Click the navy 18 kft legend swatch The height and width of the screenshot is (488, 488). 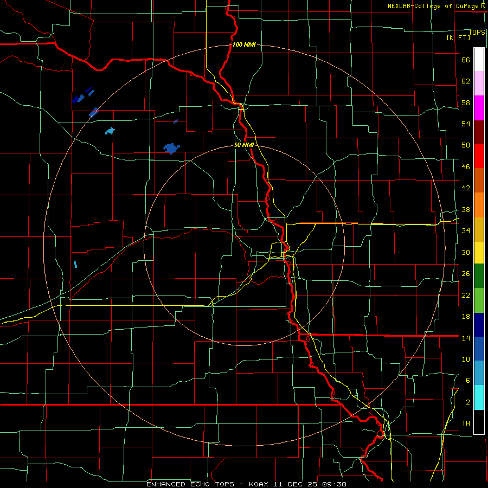coord(479,325)
